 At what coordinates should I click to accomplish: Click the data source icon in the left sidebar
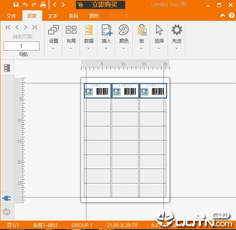point(7,68)
